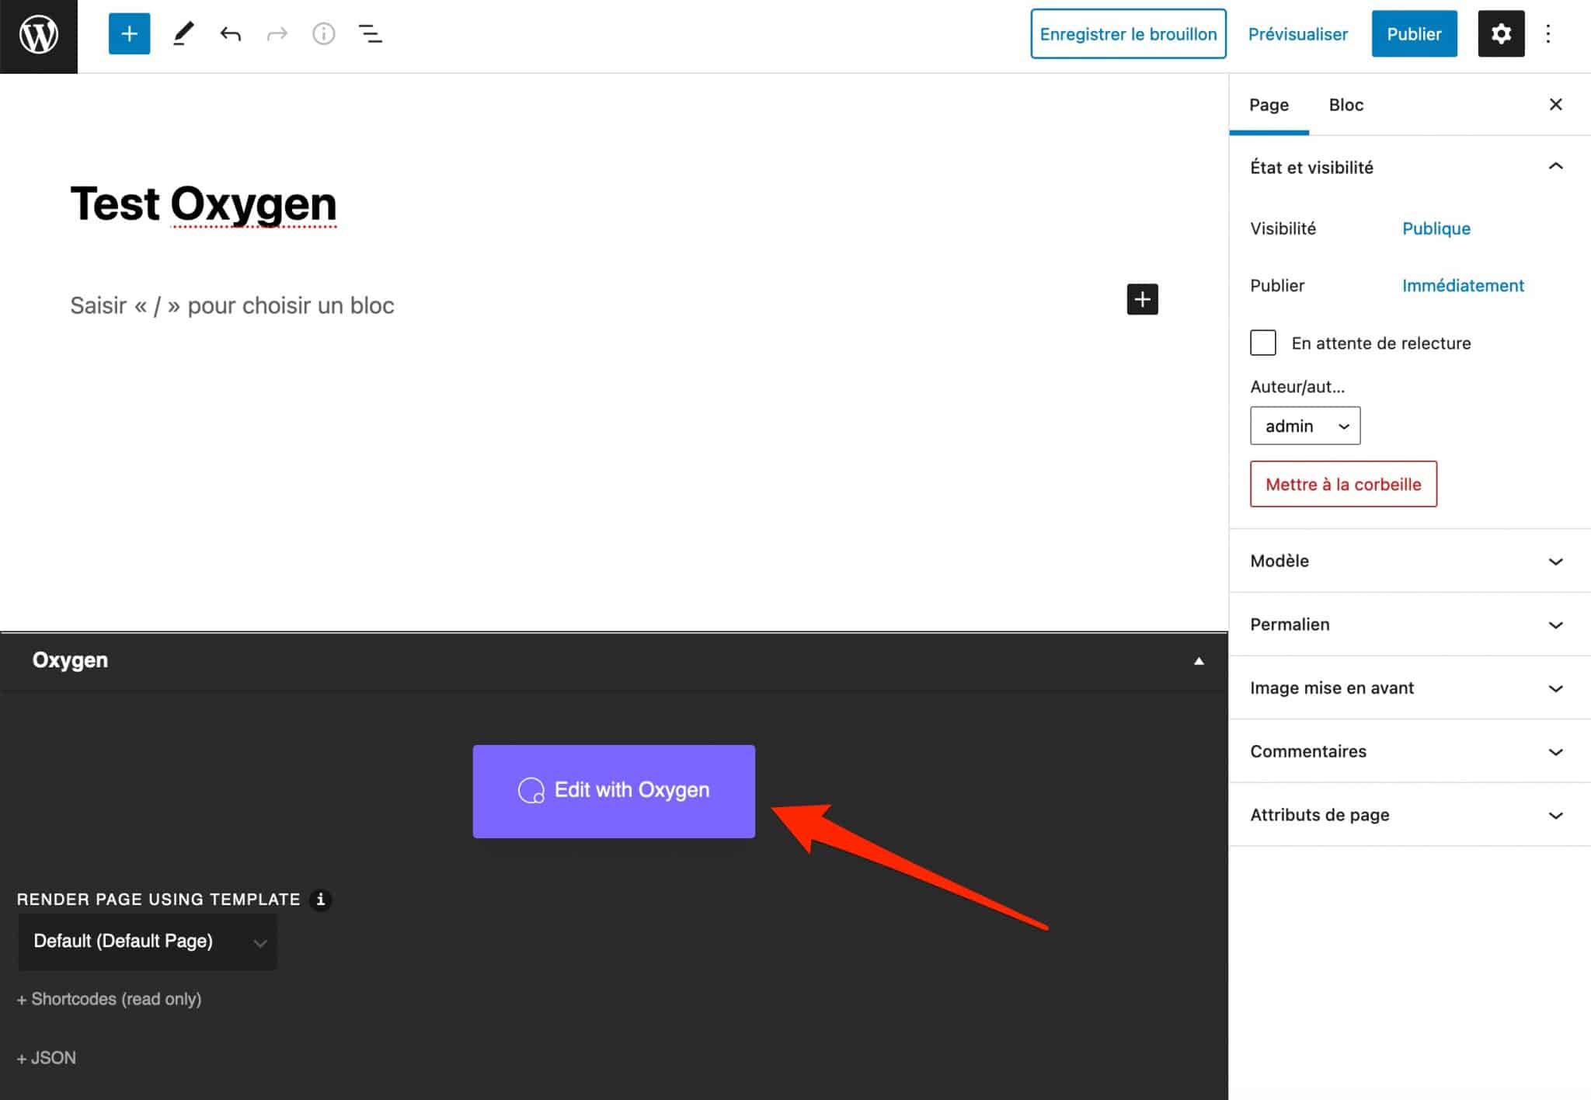Image resolution: width=1591 pixels, height=1100 pixels.
Task: Tick the En attente de relecture checkbox
Action: [x=1263, y=343]
